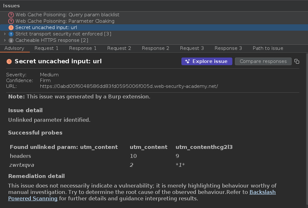Image resolution: width=308 pixels, height=208 pixels.
Task: Click the gray info icon for Cacheable HTTPS response
Action: coord(11,40)
